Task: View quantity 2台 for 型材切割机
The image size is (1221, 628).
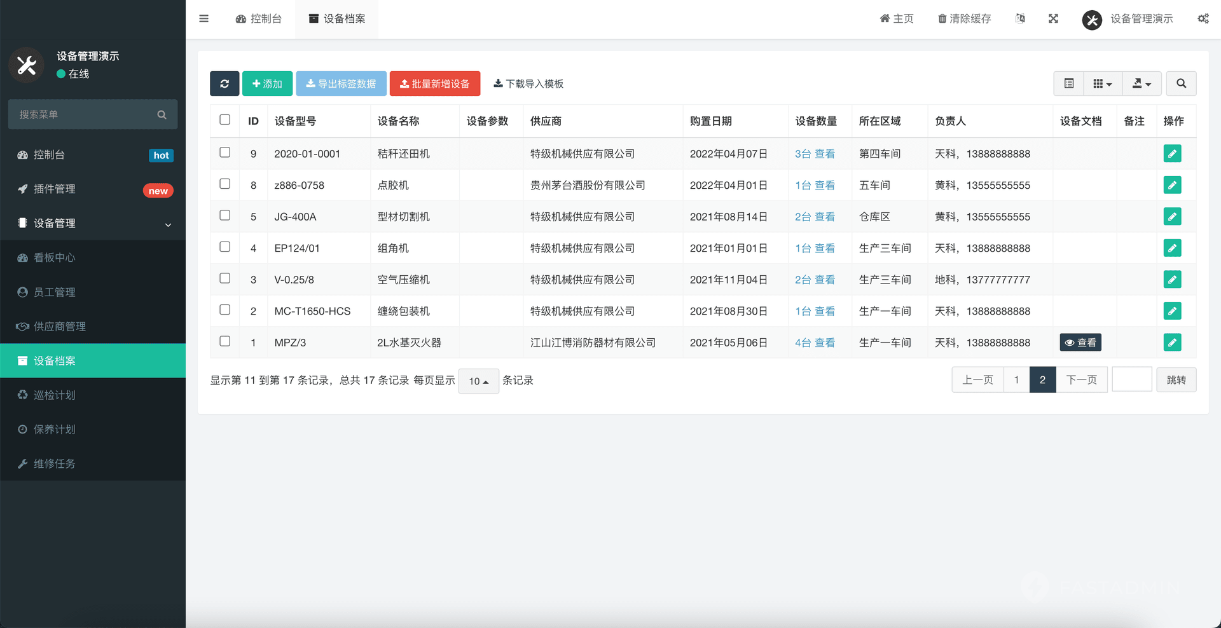Action: [815, 217]
